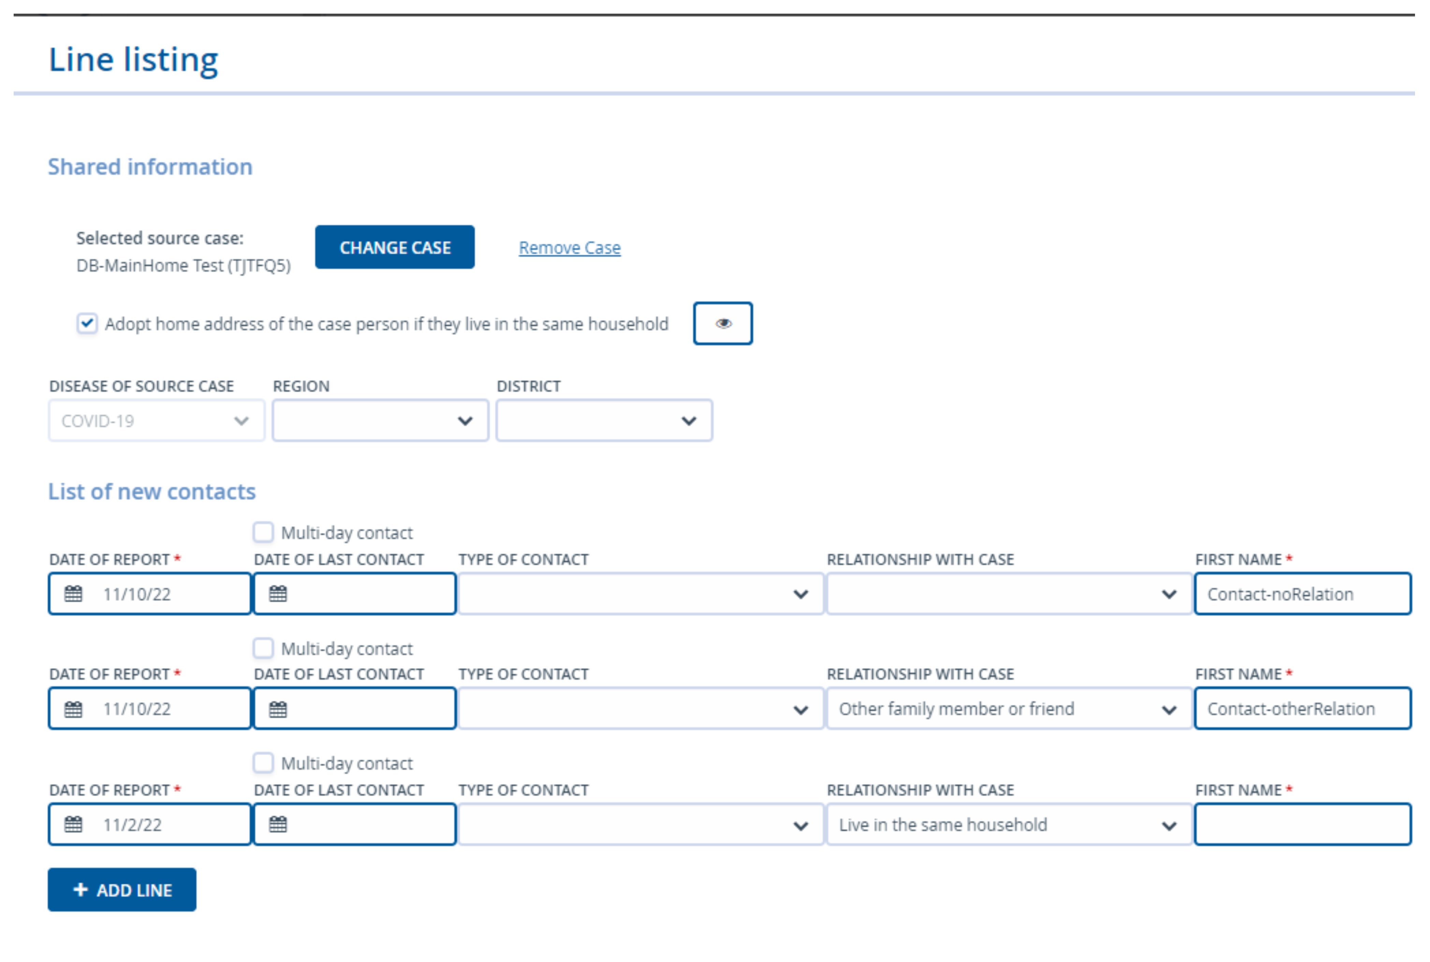The width and height of the screenshot is (1430, 962).
Task: Tick Multi-day contact in third contact row
Action: tap(263, 762)
